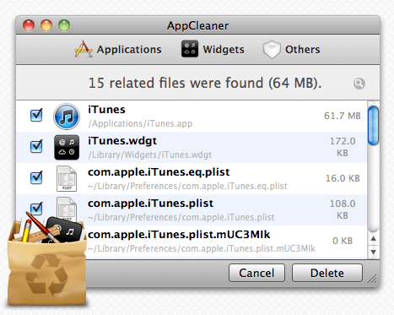Select the iTunes row title
394x315 pixels.
tap(106, 110)
